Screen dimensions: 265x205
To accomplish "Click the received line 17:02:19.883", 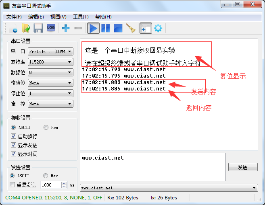I will pos(124,82).
